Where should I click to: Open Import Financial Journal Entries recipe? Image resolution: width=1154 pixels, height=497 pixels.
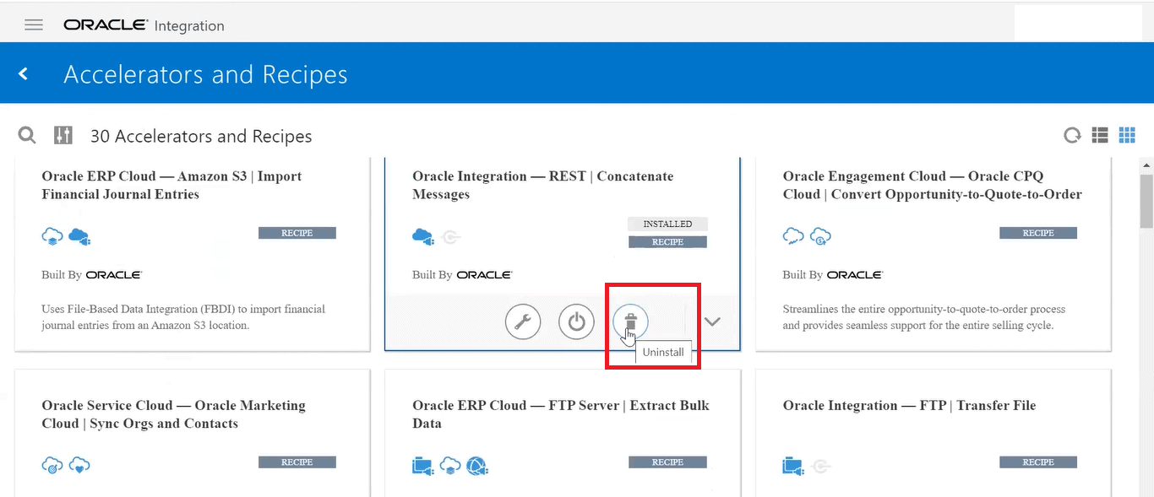[171, 185]
